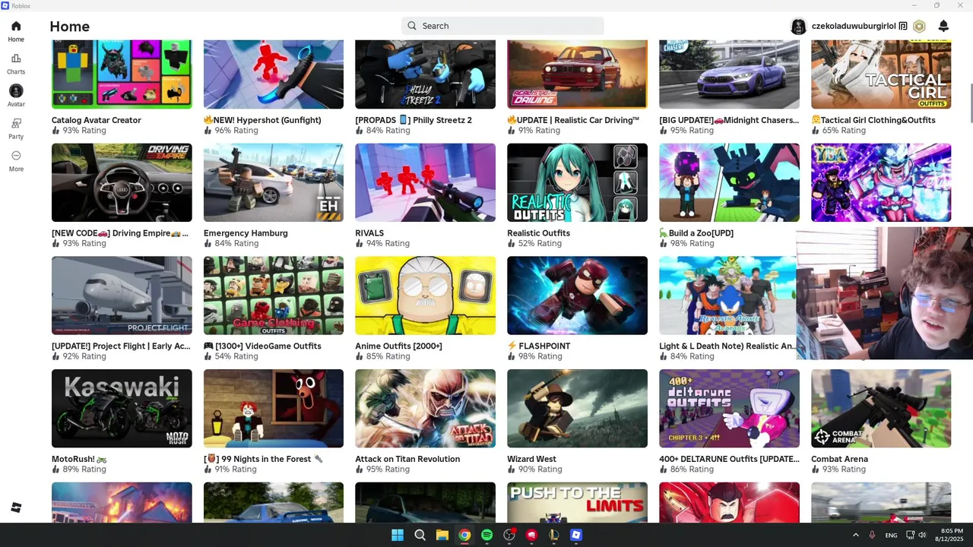This screenshot has width=973, height=547.
Task: Switch to Google Chrome in taskbar
Action: pyautogui.click(x=464, y=535)
